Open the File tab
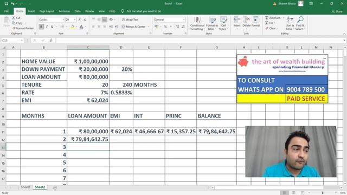Image resolution: width=347 pixels, height=195 pixels. tap(7, 11)
